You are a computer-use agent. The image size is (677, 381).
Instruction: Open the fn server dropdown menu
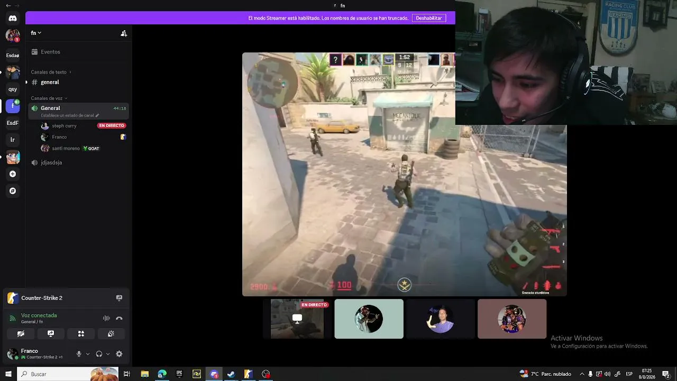click(36, 33)
